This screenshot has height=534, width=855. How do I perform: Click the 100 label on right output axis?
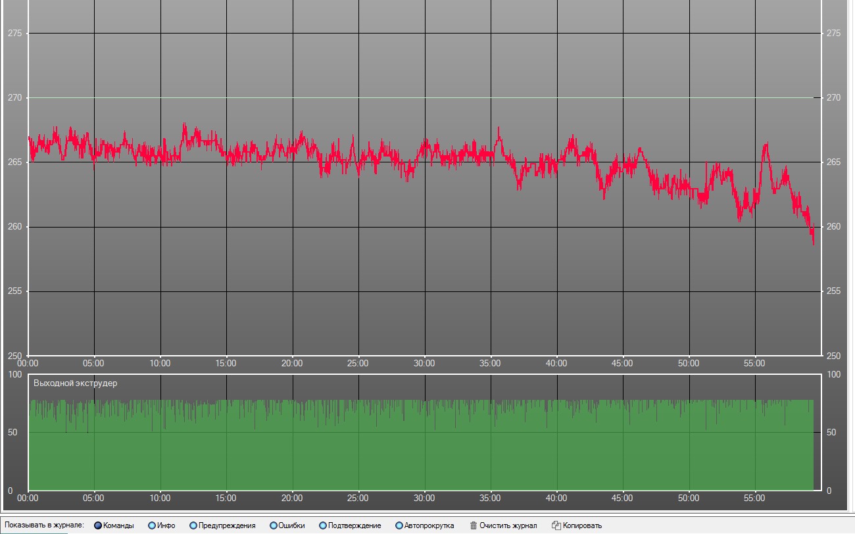click(833, 374)
